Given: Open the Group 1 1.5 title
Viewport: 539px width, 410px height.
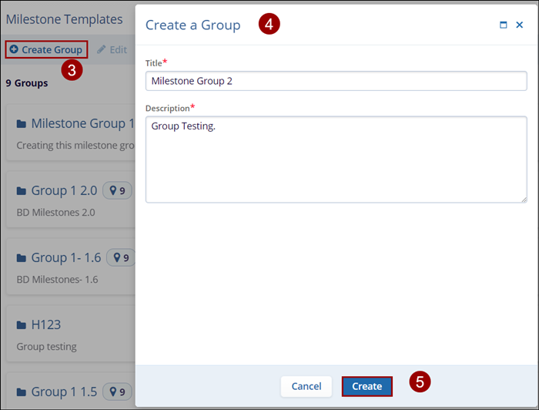Looking at the screenshot, I should (x=64, y=392).
